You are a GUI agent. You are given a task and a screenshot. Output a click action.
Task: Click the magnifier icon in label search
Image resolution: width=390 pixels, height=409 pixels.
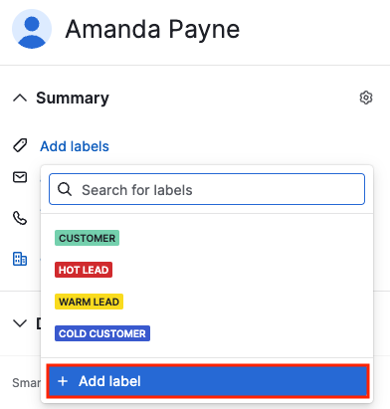(x=65, y=189)
